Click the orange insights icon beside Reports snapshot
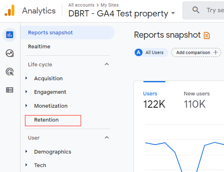Viewport: 224px width, 172px height. [207, 36]
